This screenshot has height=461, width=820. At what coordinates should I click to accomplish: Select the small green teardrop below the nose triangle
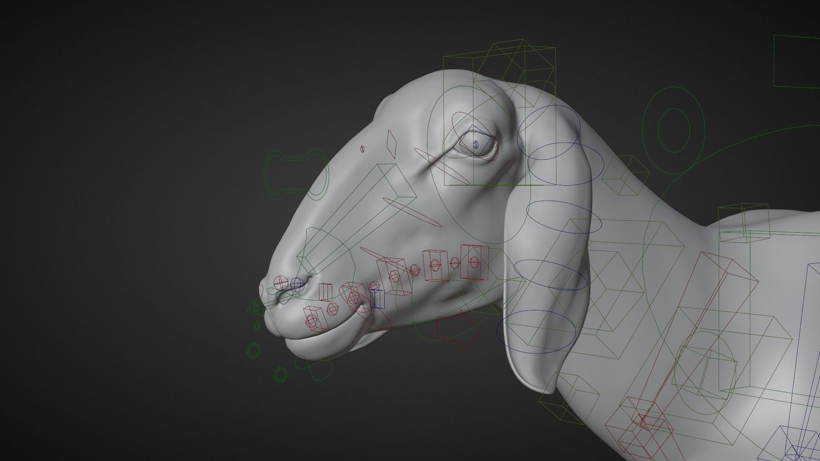click(x=257, y=326)
